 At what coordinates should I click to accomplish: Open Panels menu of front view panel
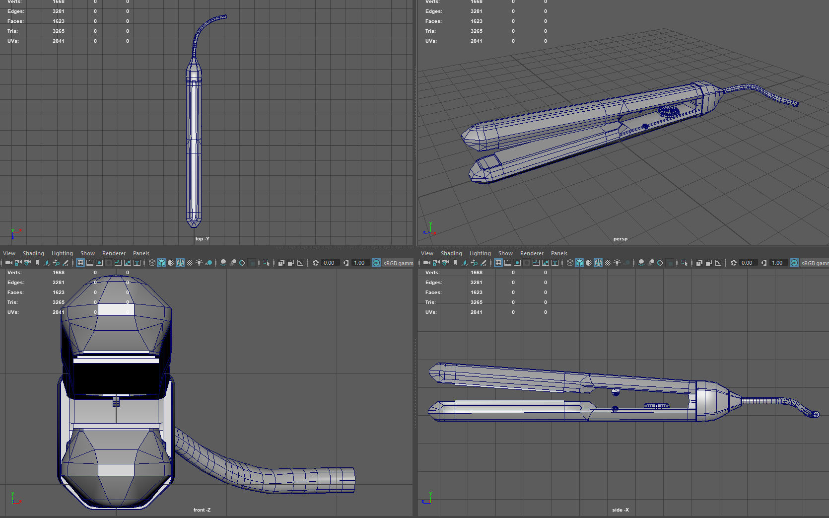[141, 253]
